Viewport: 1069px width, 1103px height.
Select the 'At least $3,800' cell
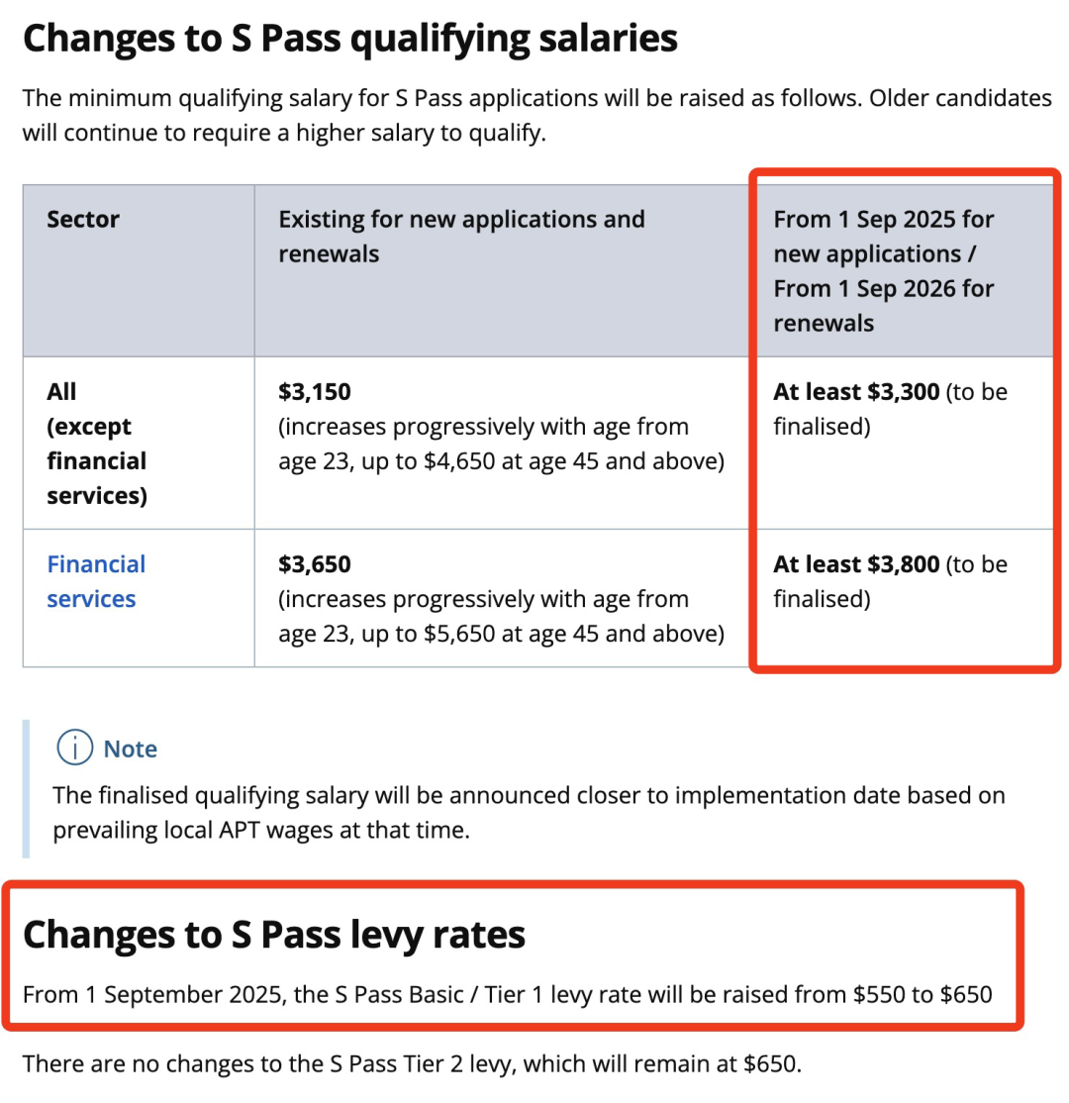tap(855, 564)
